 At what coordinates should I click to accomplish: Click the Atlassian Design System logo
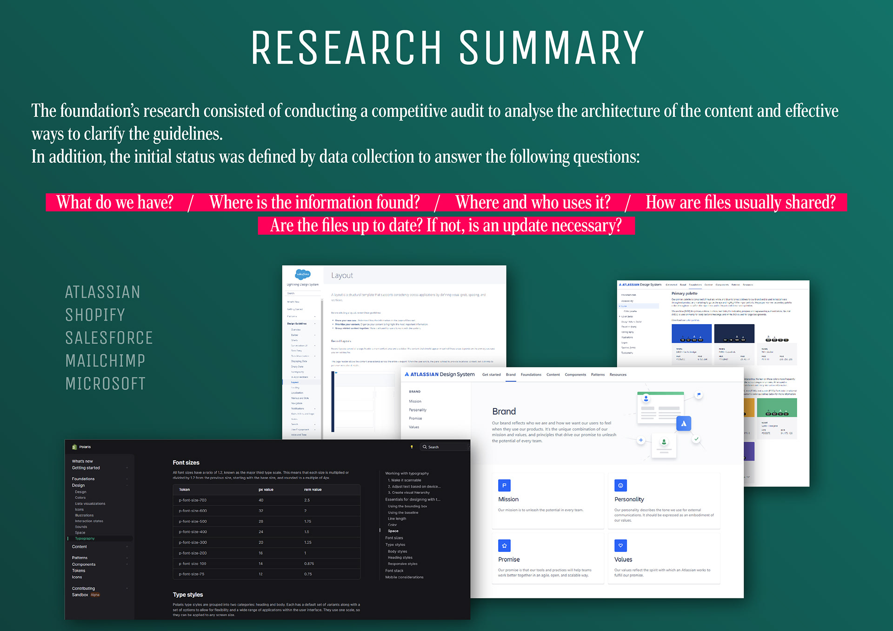coord(440,374)
